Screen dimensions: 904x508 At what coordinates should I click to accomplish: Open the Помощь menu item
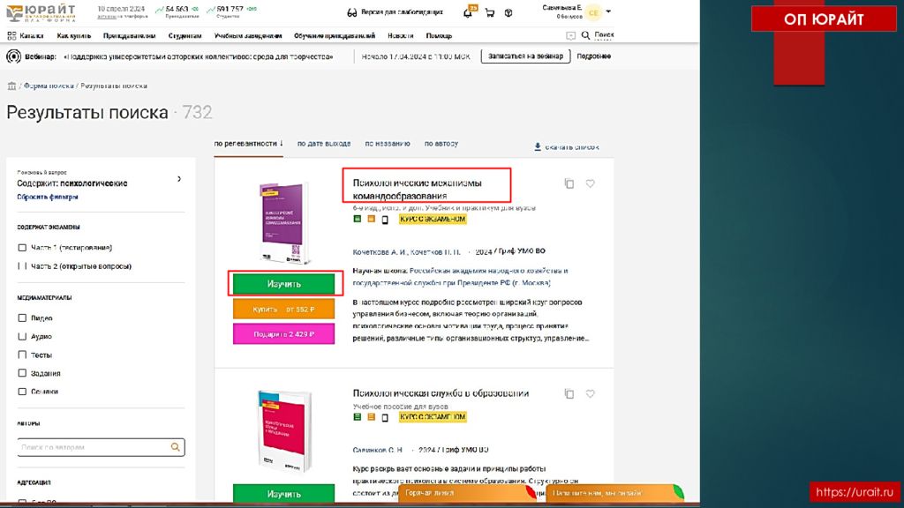[x=439, y=35]
